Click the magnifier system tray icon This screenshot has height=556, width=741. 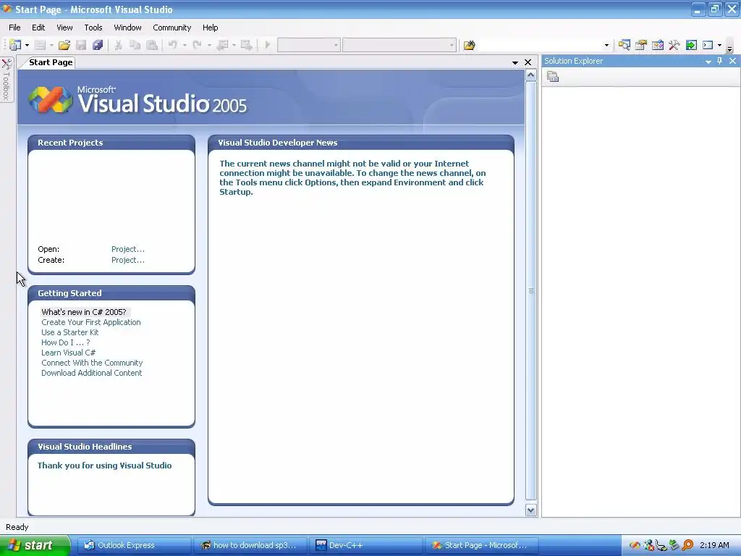(687, 545)
